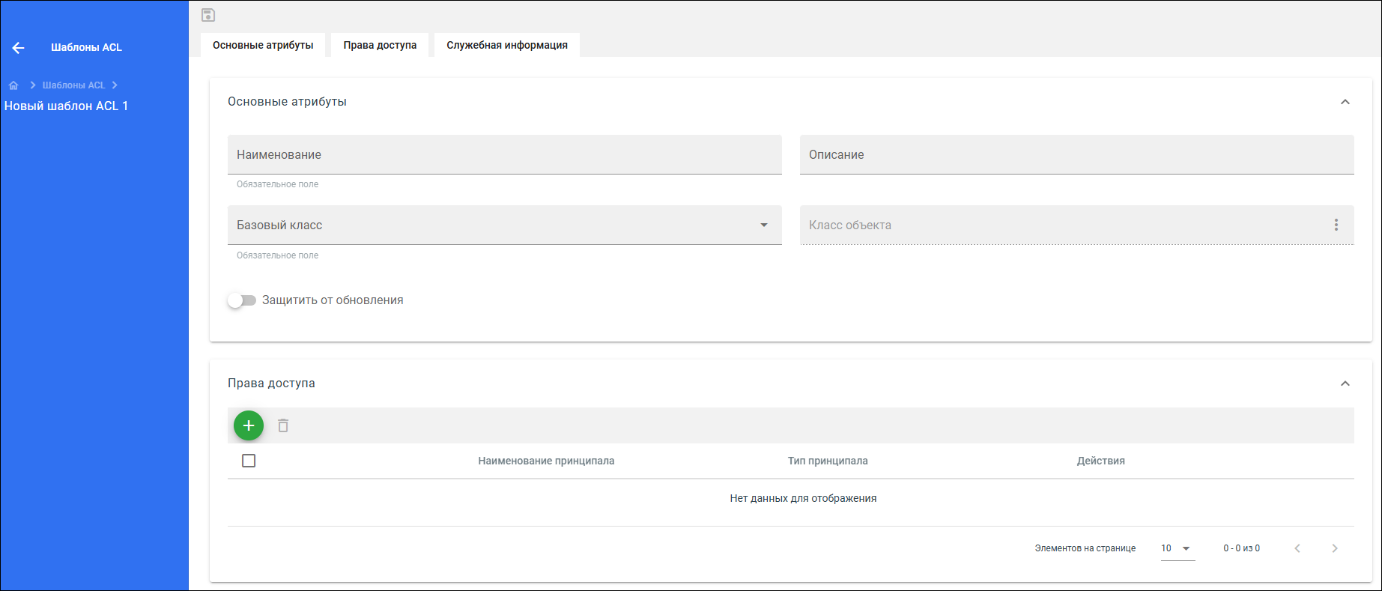Image resolution: width=1382 pixels, height=591 pixels.
Task: Add a new access right entry
Action: (249, 425)
